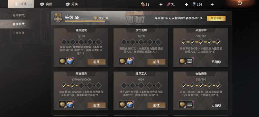
Task: Open 每周挑战 in the sidebar
Action: coord(19,15)
